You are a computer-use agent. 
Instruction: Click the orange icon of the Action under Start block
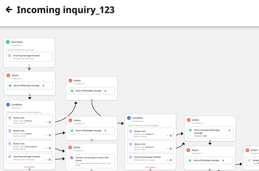[x=8, y=75]
